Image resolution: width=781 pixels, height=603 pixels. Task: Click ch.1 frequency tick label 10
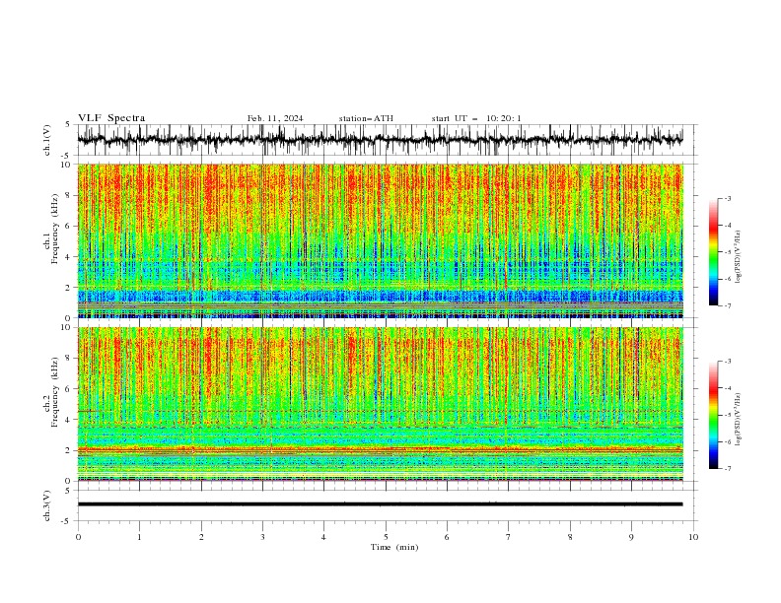click(65, 165)
